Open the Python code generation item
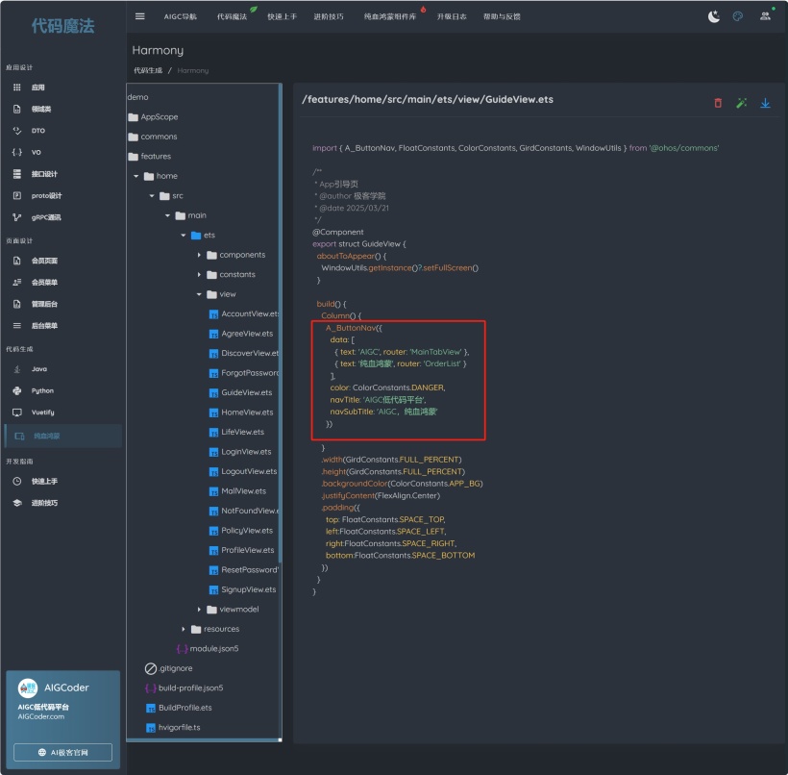Viewport: 788px width, 775px height. [42, 390]
